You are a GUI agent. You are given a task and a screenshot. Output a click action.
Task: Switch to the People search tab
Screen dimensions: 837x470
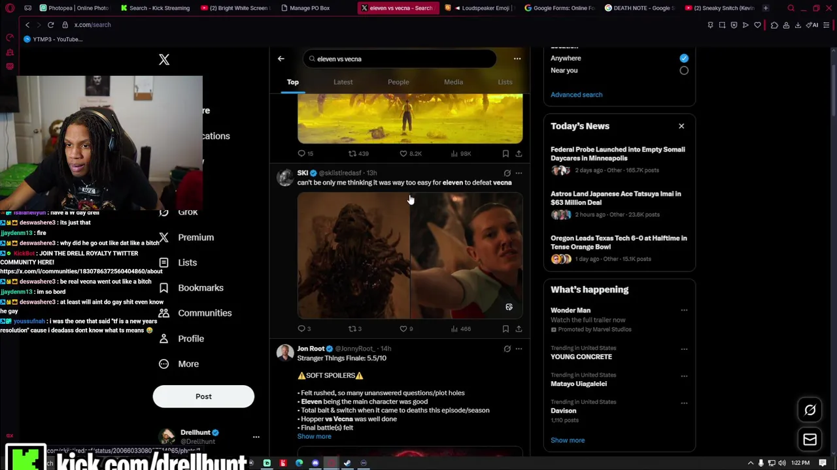(398, 82)
